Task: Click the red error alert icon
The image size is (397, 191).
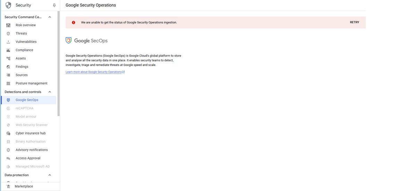Action: point(74,23)
